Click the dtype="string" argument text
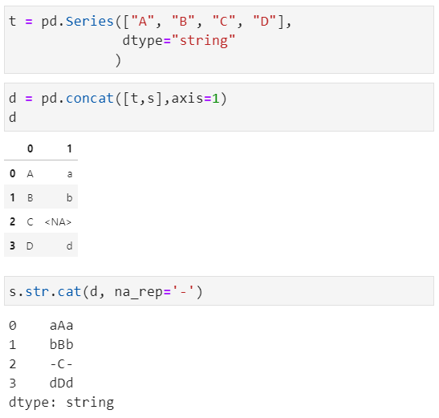This screenshot has width=439, height=418. point(179,41)
